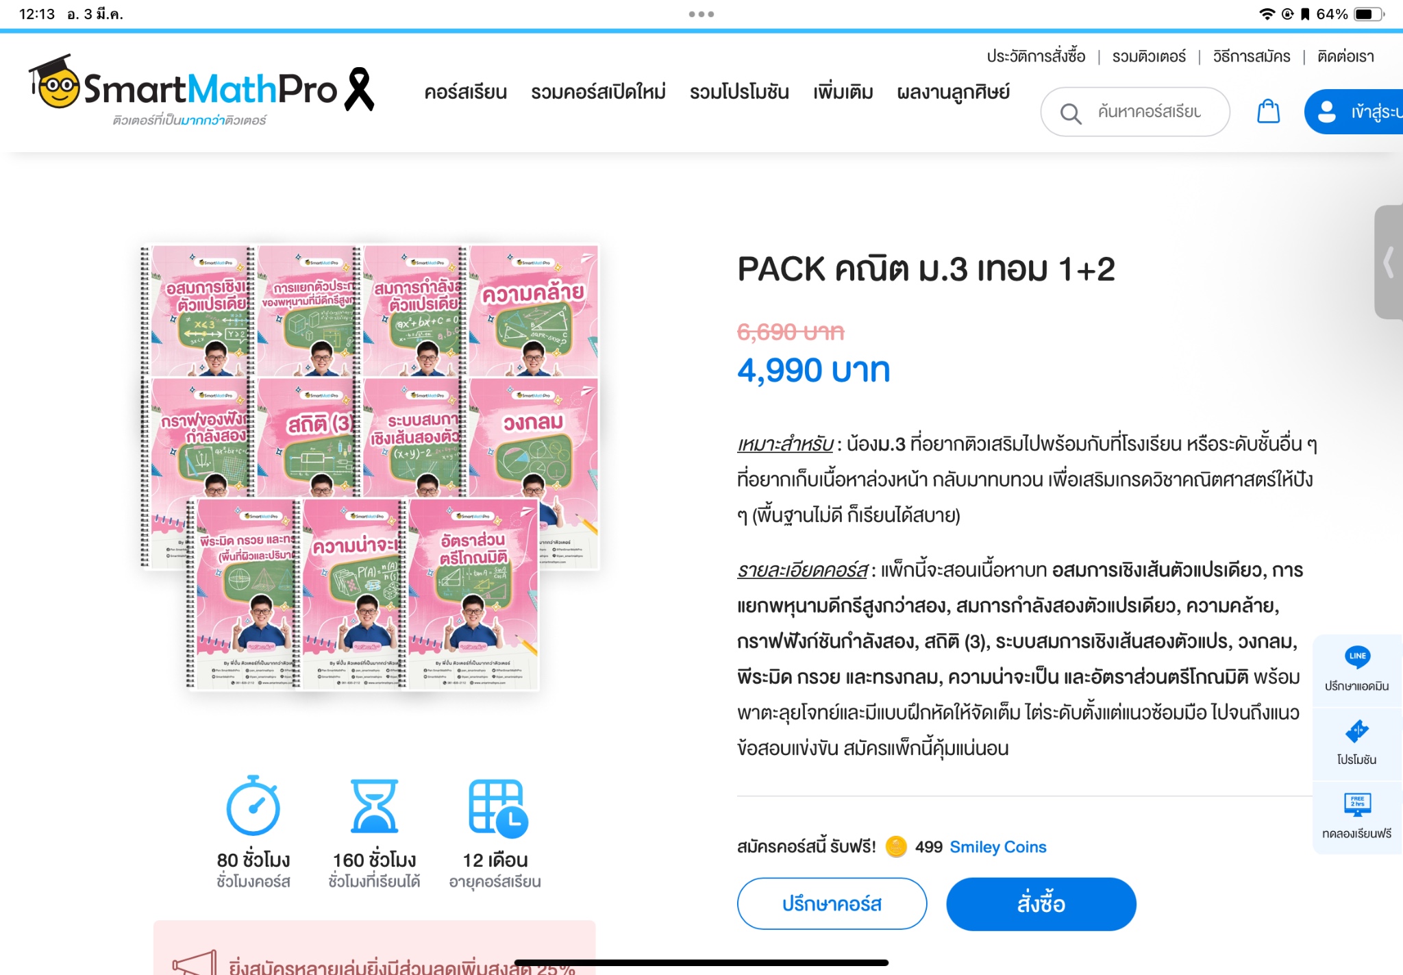Open ประวัติการสั่งซื้อ order history link

point(1035,56)
